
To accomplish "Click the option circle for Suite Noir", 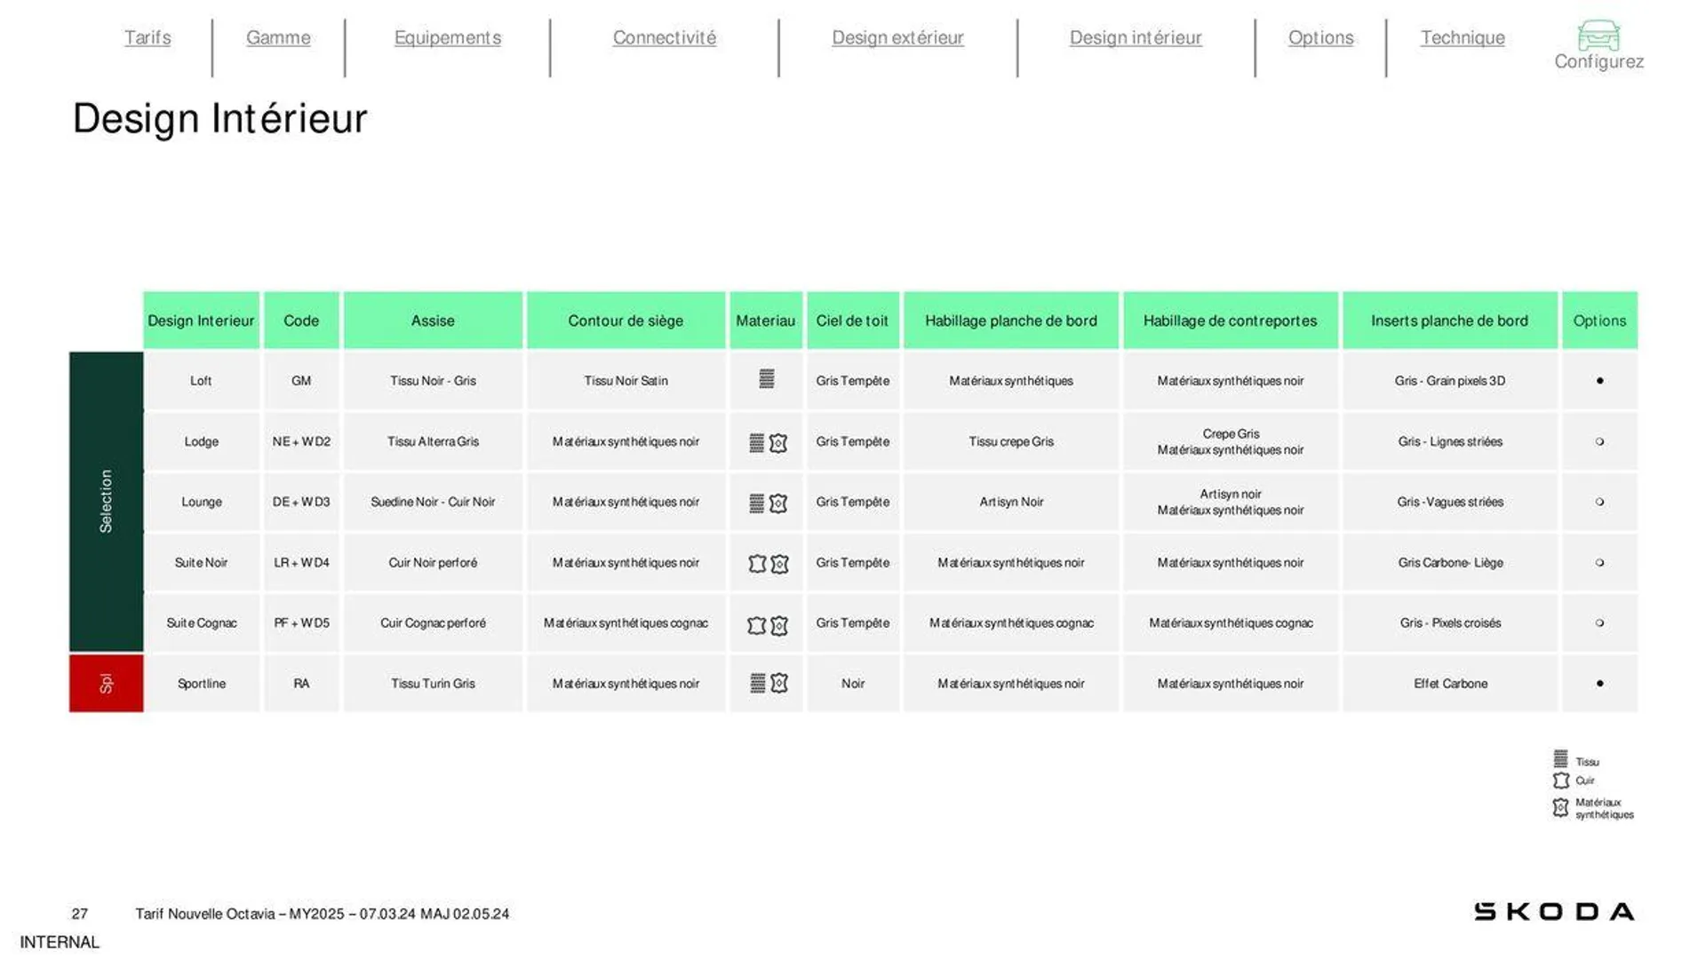I will coord(1599,562).
